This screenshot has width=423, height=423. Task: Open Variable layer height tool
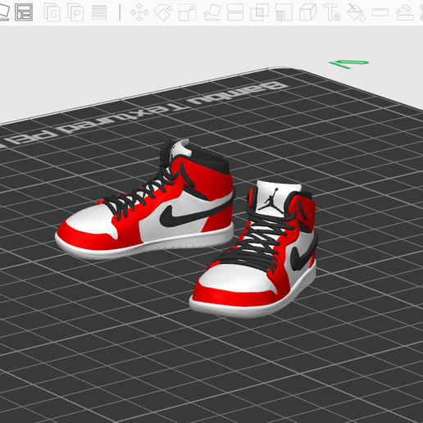pyautogui.click(x=99, y=12)
